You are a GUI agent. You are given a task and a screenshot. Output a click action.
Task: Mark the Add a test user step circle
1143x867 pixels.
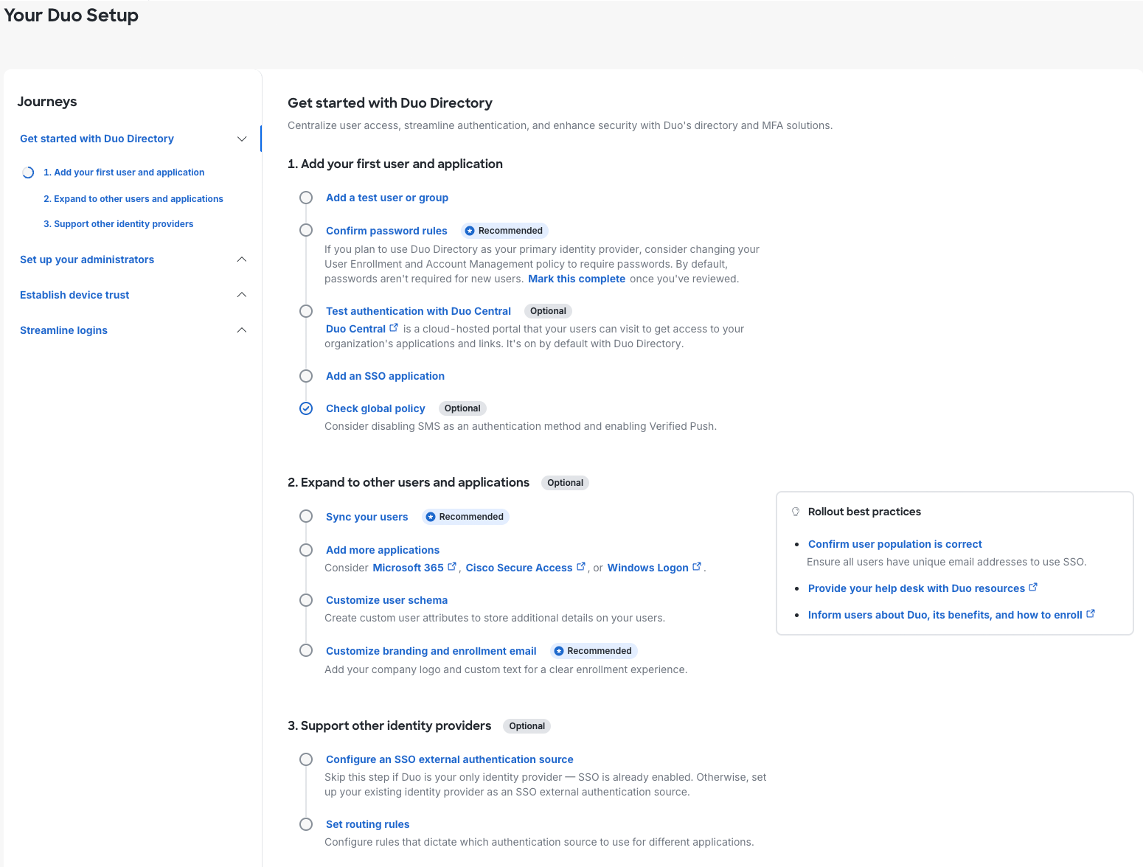click(306, 198)
